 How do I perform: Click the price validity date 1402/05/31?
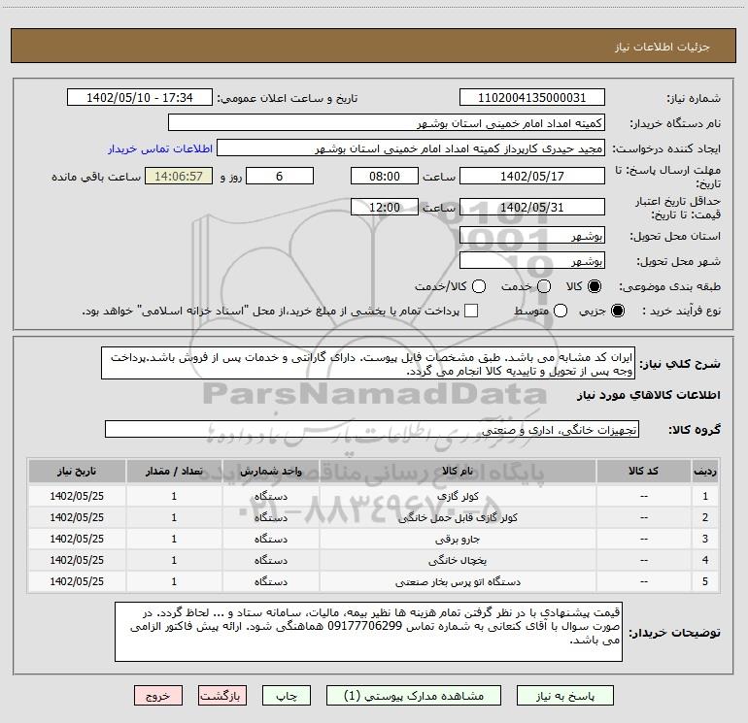[532, 207]
